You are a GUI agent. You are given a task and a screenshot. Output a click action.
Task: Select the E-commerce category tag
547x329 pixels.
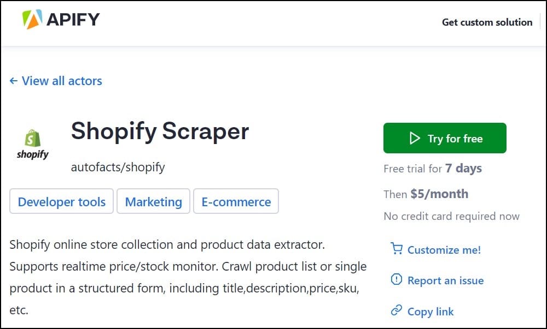(236, 202)
